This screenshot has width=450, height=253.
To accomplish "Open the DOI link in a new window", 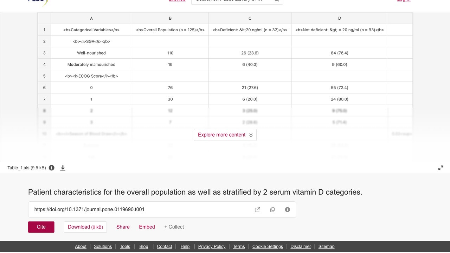I will pos(257,210).
